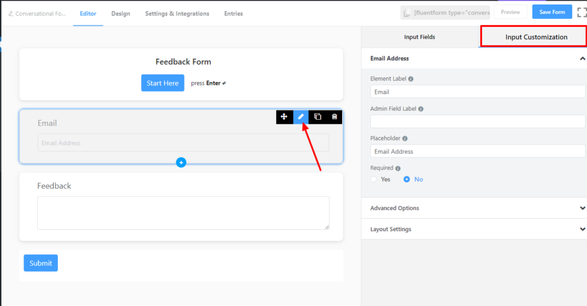
Task: Open the Input Fields tab
Action: [420, 37]
